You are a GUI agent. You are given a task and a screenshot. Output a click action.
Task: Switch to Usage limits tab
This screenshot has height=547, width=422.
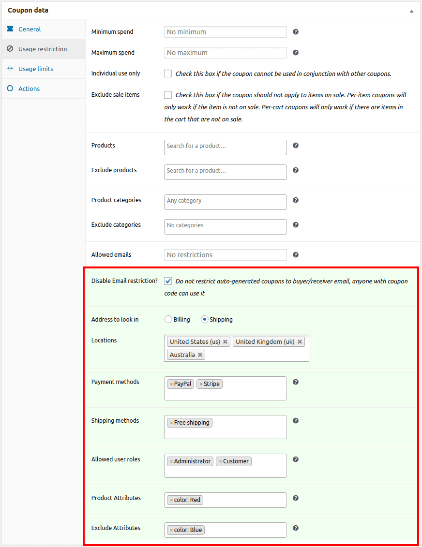(43, 69)
